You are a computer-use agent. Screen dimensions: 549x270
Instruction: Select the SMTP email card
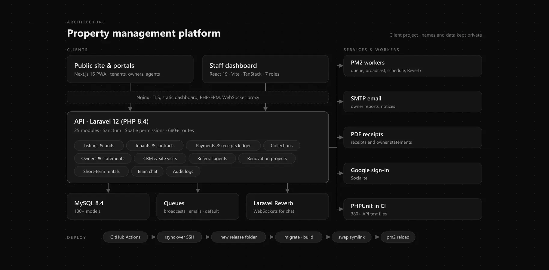click(413, 102)
